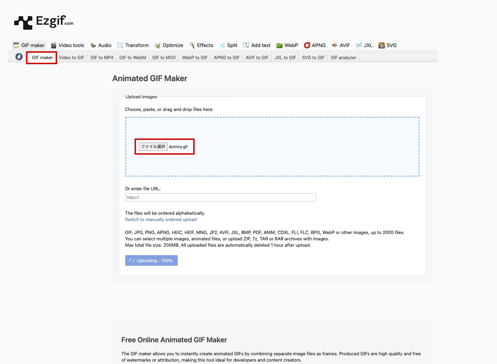The image size is (497, 364).
Task: Click the Video tools clapperboard icon
Action: [x=54, y=45]
